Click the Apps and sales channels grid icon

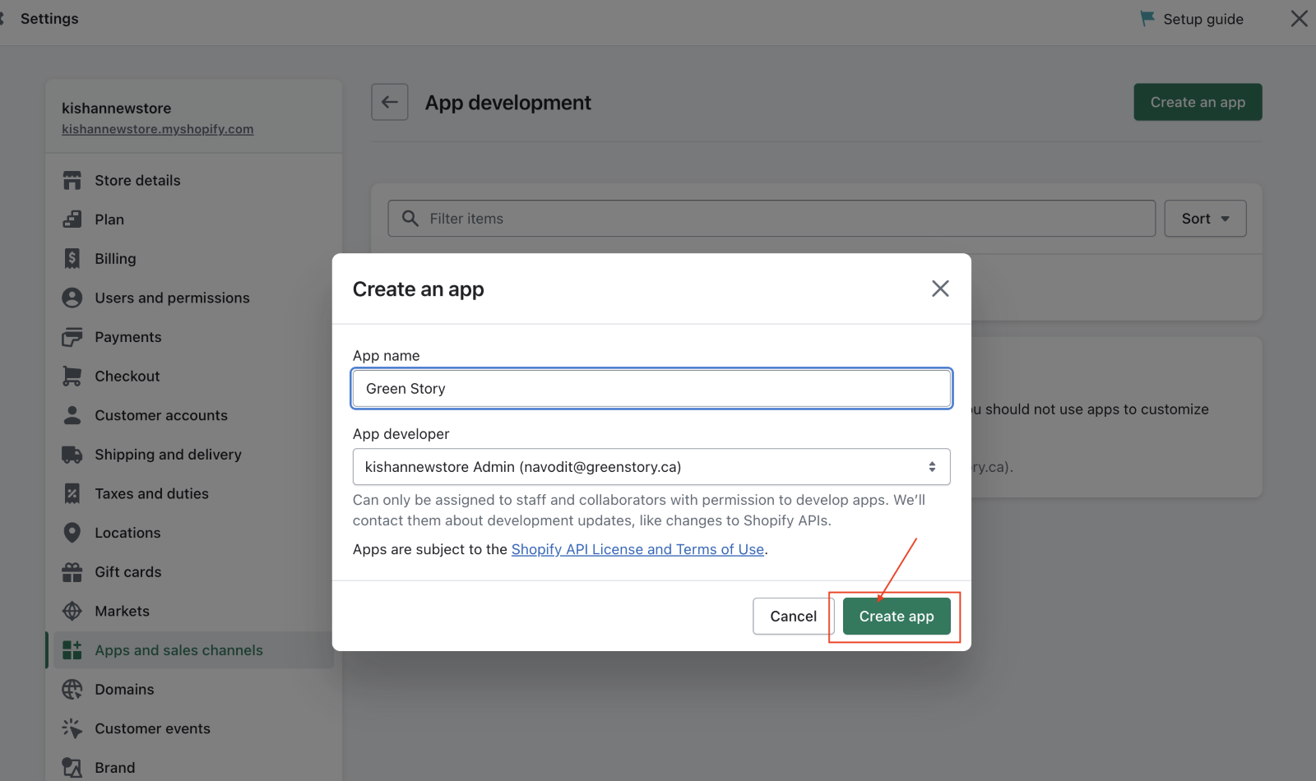tap(72, 650)
